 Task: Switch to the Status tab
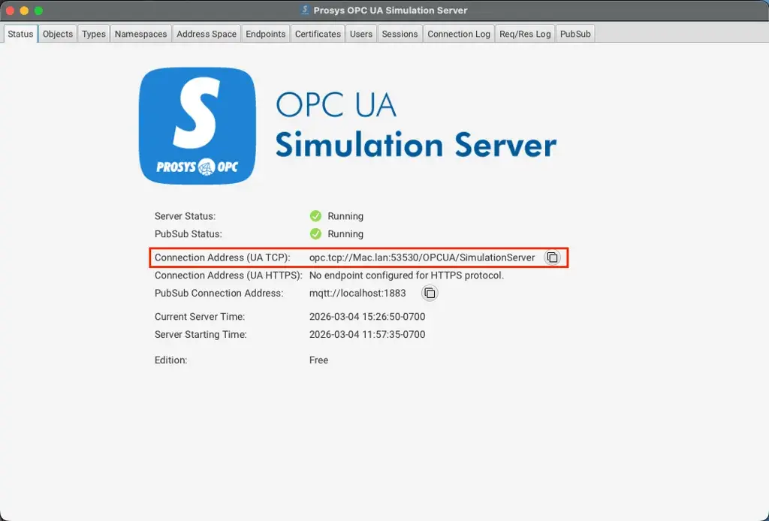coord(20,34)
